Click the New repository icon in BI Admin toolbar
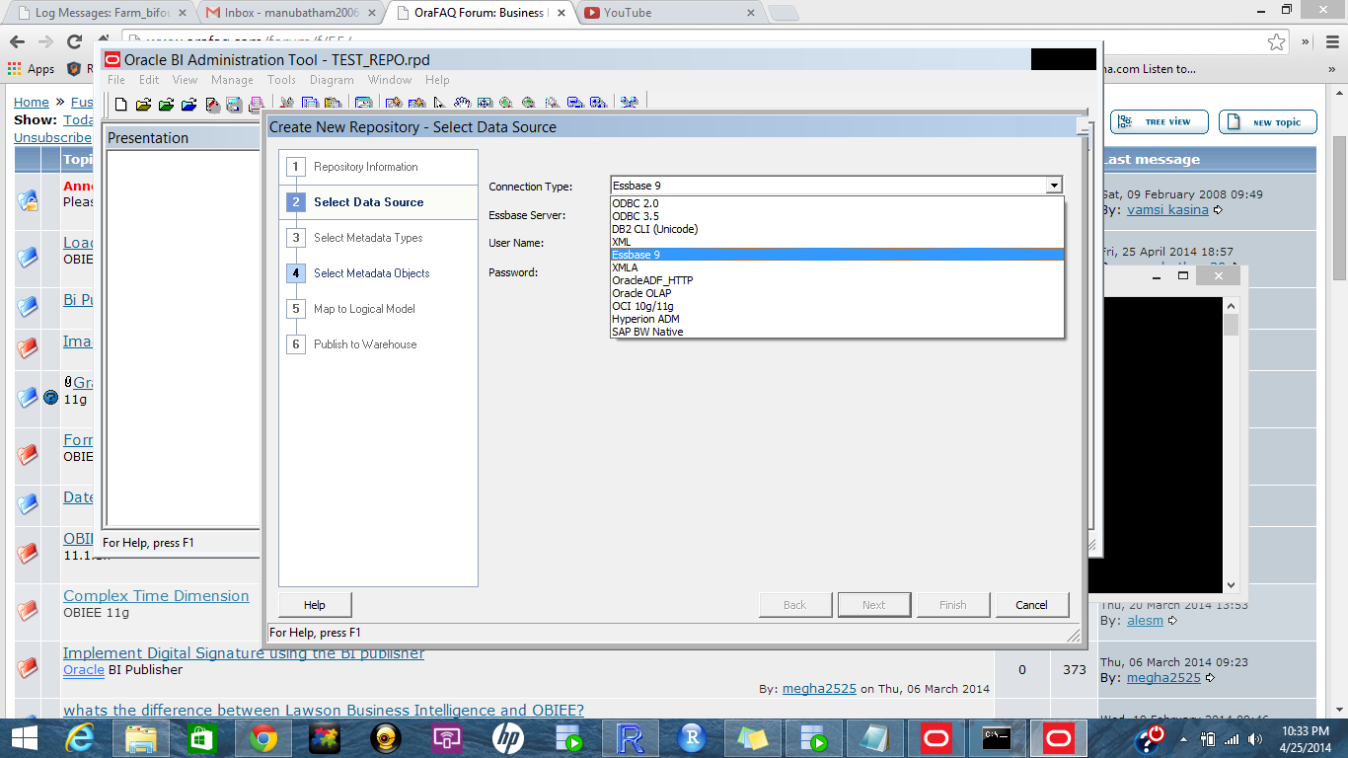The width and height of the screenshot is (1348, 758). (120, 104)
